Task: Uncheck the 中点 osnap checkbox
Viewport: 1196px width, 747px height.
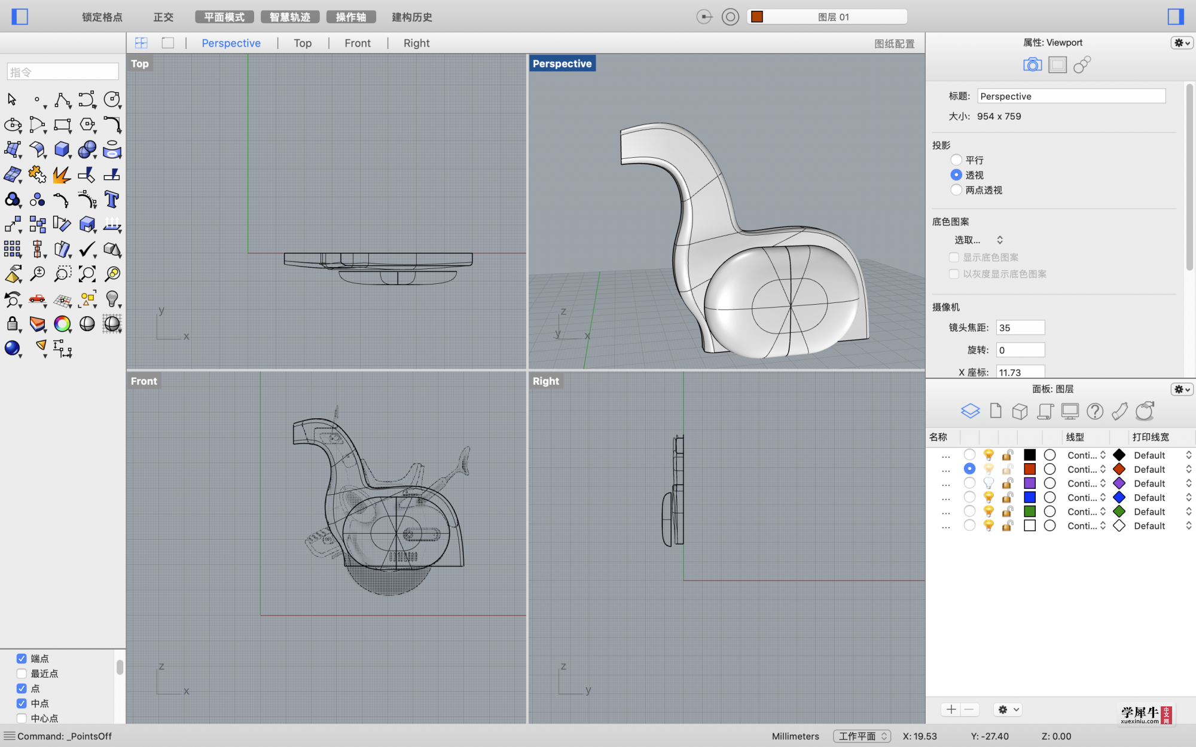Action: point(22,703)
